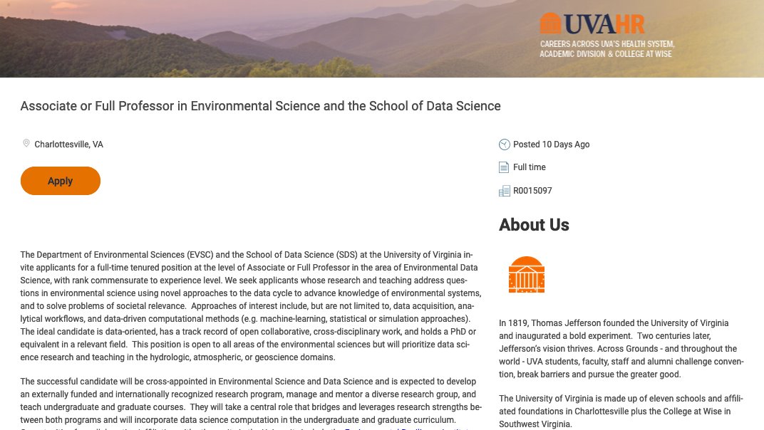Click the Charlottesville, VA location text
Image resolution: width=764 pixels, height=430 pixels.
click(x=69, y=145)
